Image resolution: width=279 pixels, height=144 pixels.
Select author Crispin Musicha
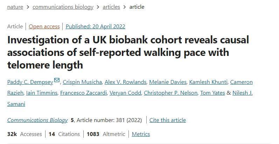[83, 82]
